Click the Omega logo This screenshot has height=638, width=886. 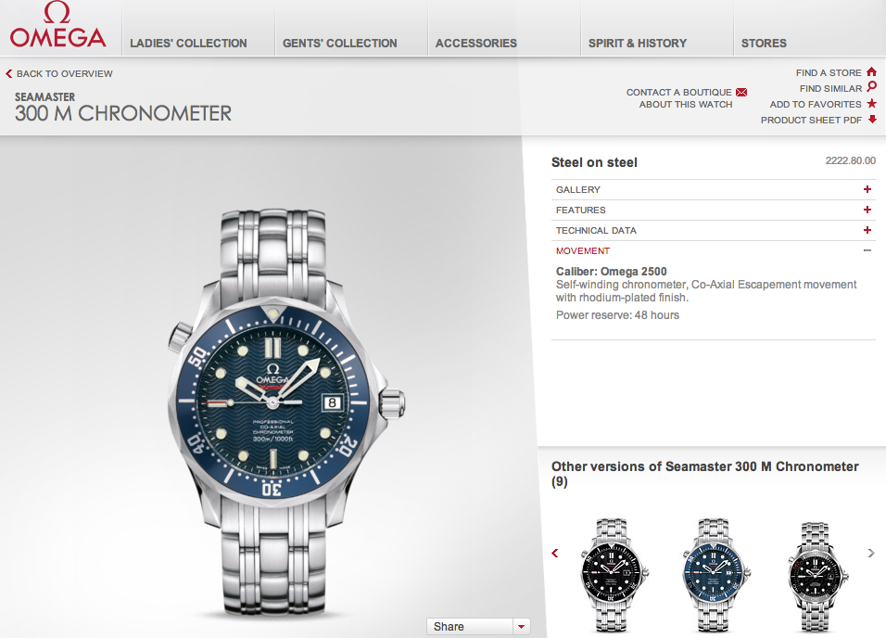pos(57,24)
